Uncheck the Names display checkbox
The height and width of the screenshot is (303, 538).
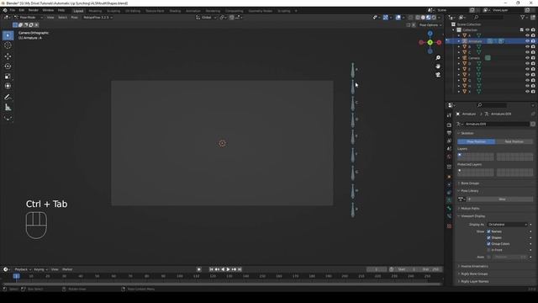point(488,231)
